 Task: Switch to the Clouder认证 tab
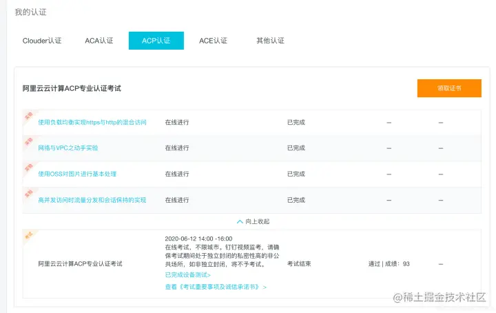[x=42, y=41]
